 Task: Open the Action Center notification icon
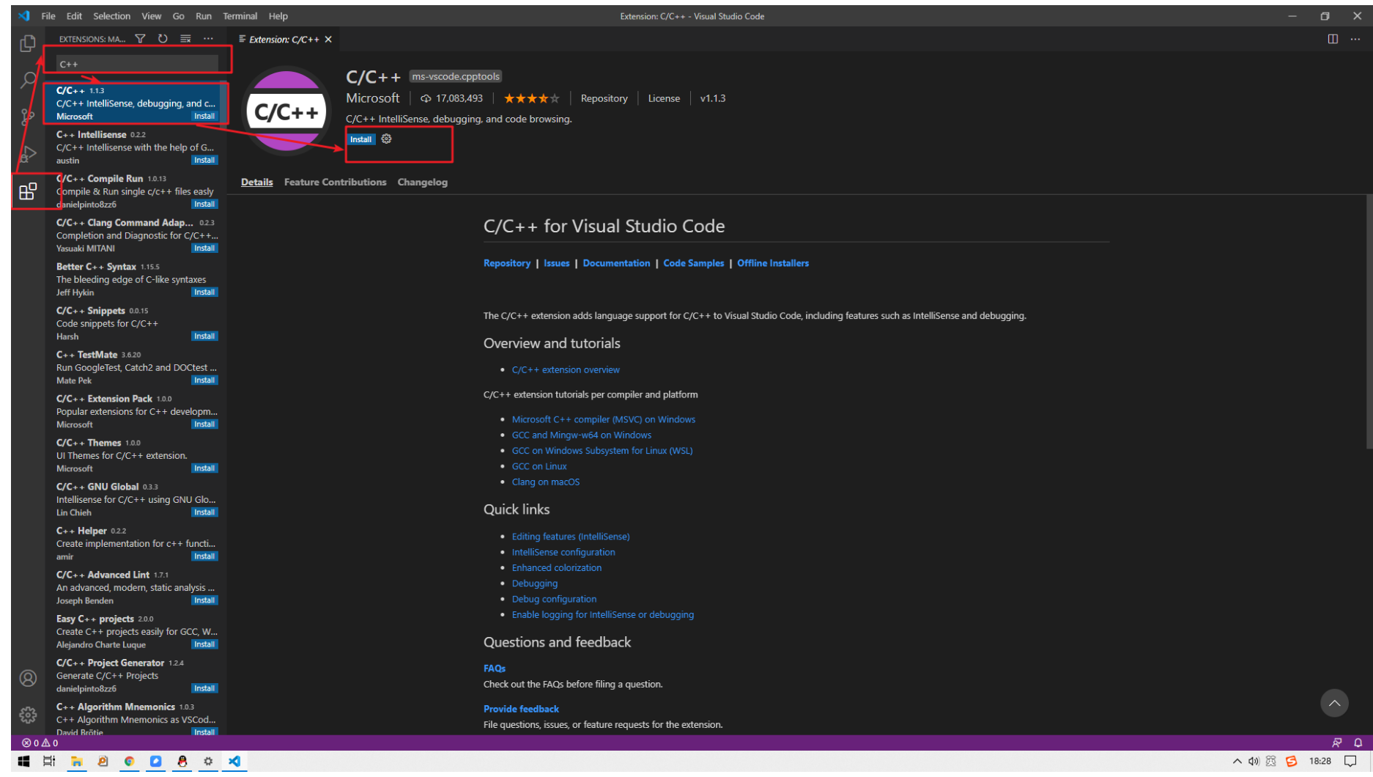point(1350,762)
